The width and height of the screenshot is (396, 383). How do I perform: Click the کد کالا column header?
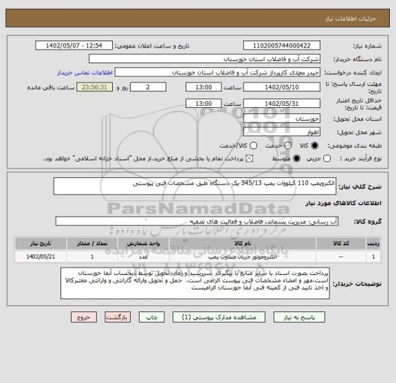coord(341,243)
